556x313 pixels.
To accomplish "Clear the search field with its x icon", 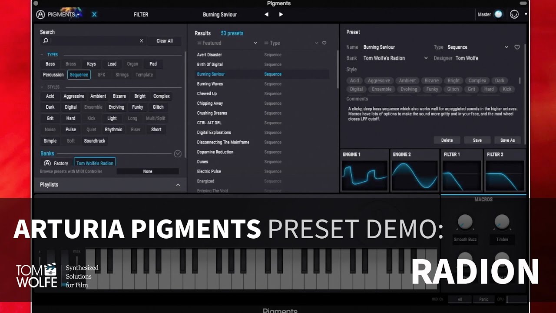I will pyautogui.click(x=141, y=41).
